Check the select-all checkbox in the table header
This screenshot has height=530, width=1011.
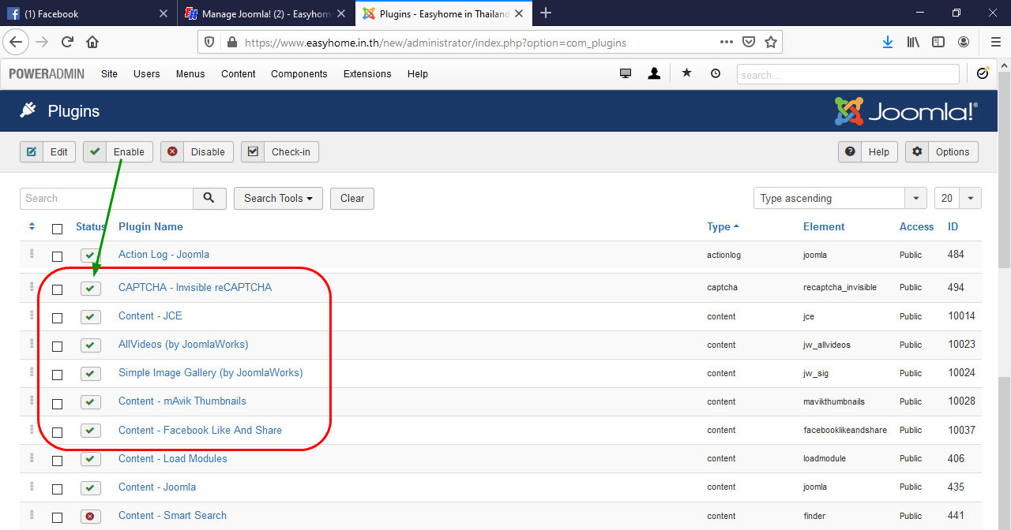[57, 228]
